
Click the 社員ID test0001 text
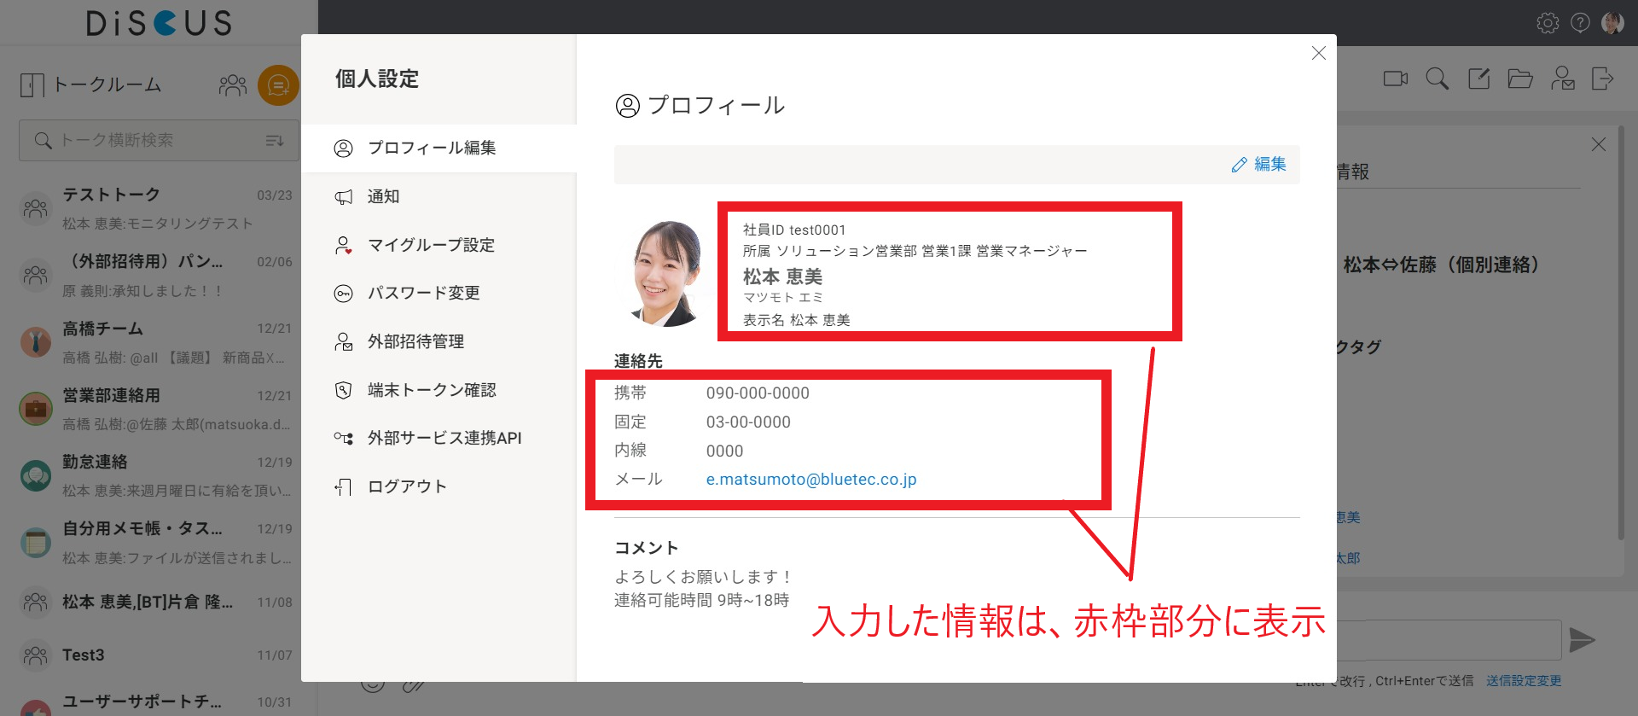794,230
